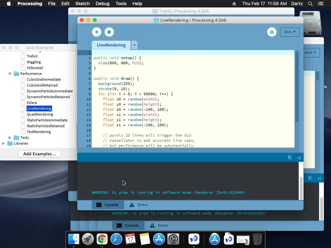Click copy console icon in Trefoil window
This screenshot has width=331, height=248.
click(x=310, y=178)
